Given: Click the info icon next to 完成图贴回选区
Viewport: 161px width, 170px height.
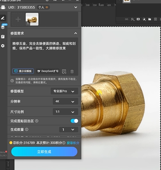Looking at the screenshot, I should (37, 121).
